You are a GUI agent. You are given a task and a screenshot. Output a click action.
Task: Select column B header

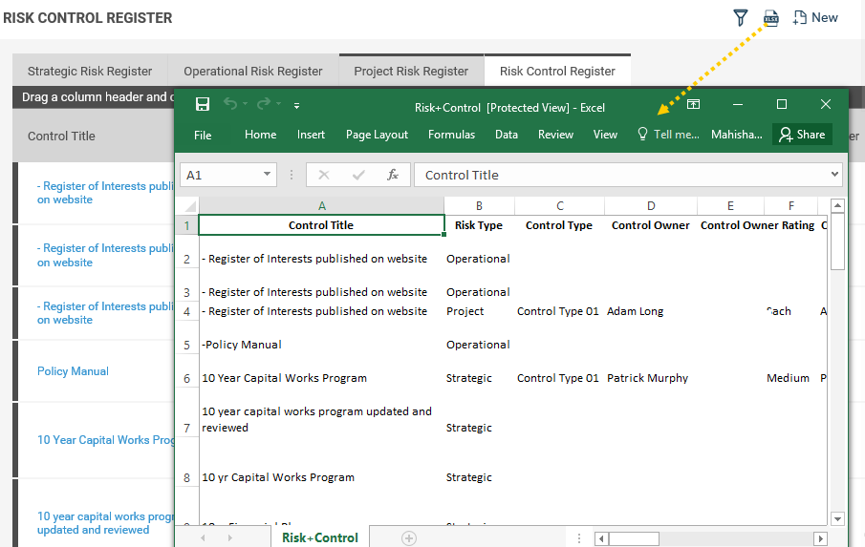tap(479, 206)
